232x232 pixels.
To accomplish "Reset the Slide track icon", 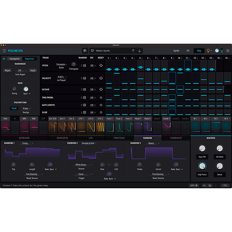I will pyautogui.click(x=101, y=112).
